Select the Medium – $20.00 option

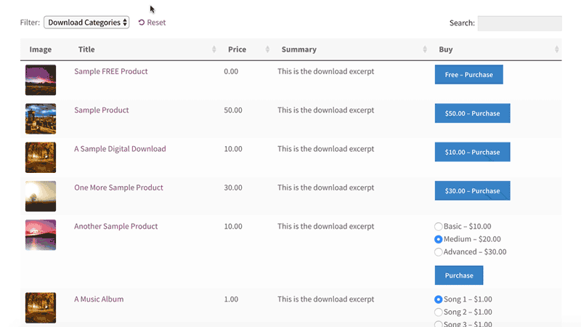439,239
